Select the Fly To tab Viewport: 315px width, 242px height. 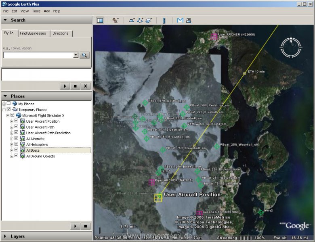(9, 33)
